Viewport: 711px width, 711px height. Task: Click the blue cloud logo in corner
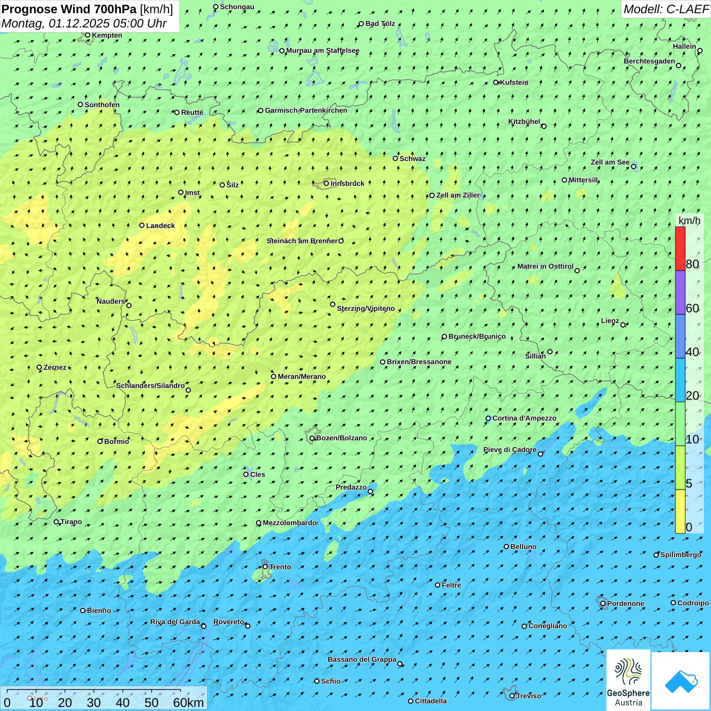(681, 681)
